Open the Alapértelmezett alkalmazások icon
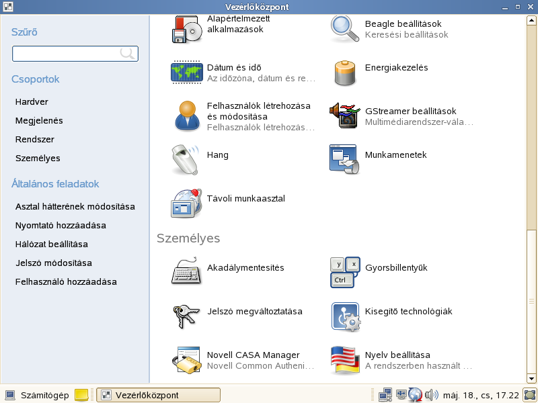538x403 pixels. tap(186, 29)
